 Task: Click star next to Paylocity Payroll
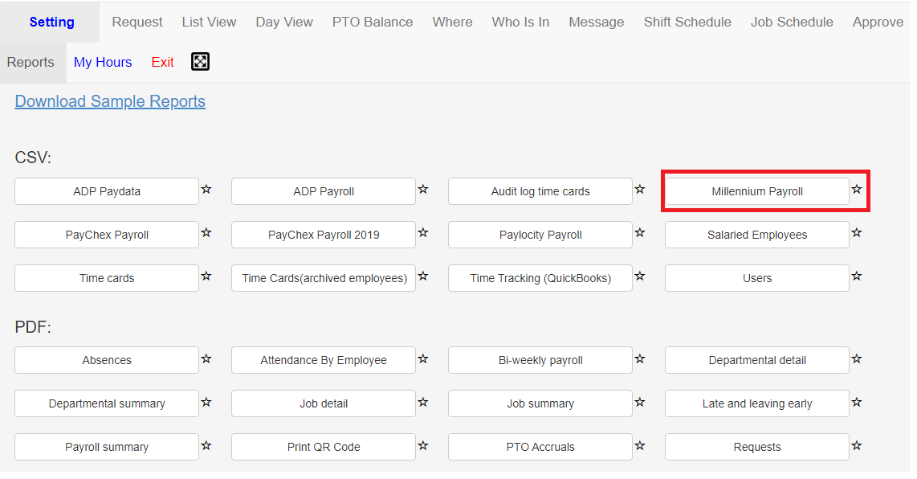coord(640,232)
